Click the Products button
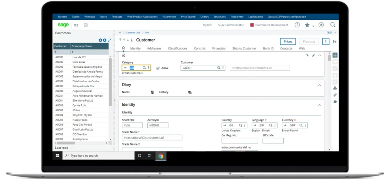 pyautogui.click(x=309, y=41)
